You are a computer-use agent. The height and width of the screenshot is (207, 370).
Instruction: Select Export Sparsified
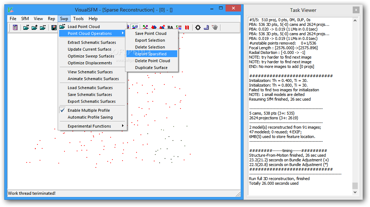tap(152, 54)
